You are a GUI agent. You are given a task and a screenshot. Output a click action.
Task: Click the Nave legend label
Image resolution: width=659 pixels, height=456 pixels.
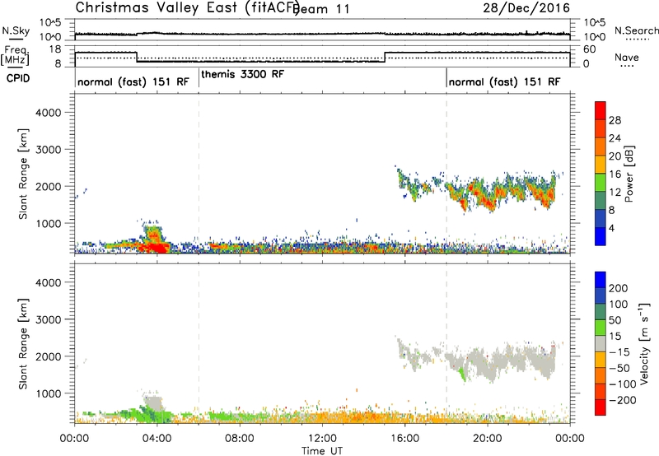(627, 58)
